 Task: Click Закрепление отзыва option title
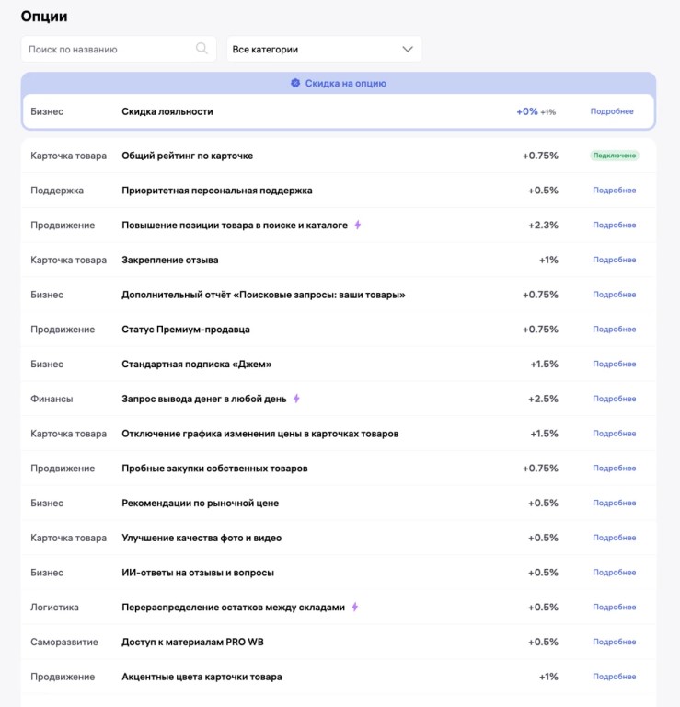tap(170, 260)
